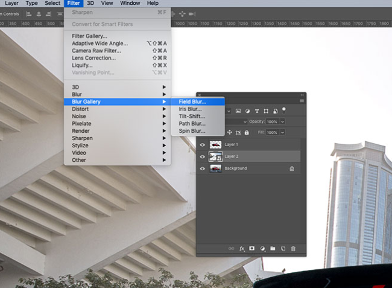Click the lock all icon
Viewport: 392px width, 288px height.
247,132
